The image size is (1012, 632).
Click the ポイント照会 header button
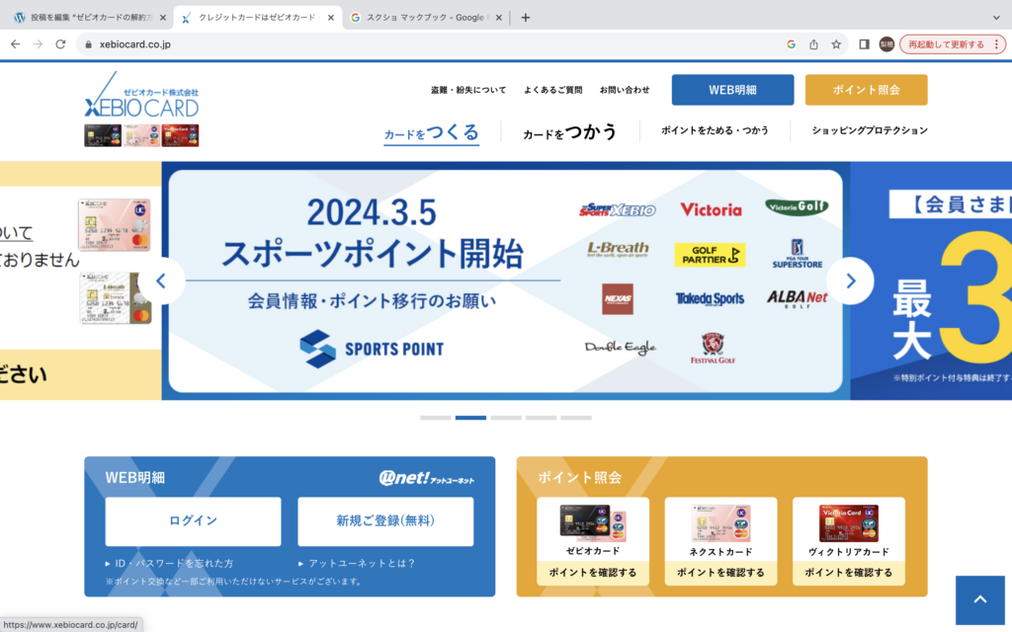pyautogui.click(x=866, y=90)
